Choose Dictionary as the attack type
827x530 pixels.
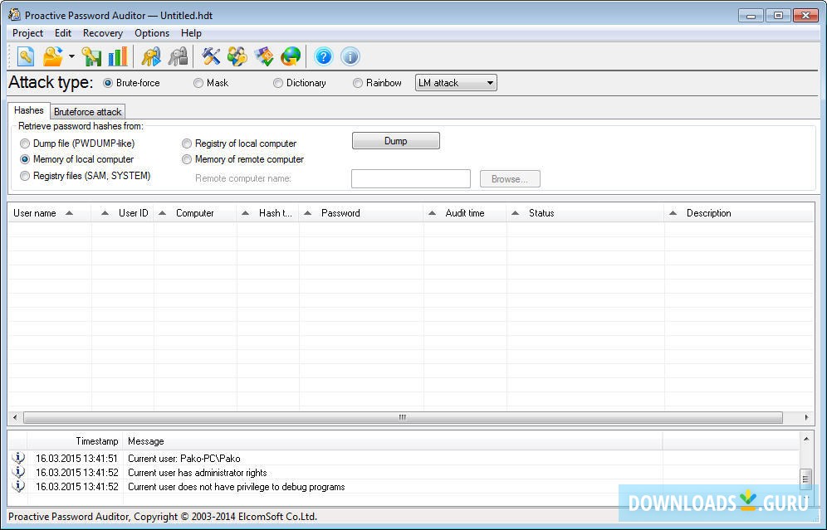pos(278,83)
